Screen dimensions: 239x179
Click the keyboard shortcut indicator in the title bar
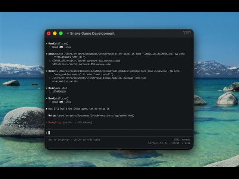point(187,32)
